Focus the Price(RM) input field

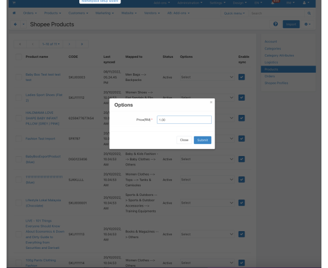tap(184, 120)
